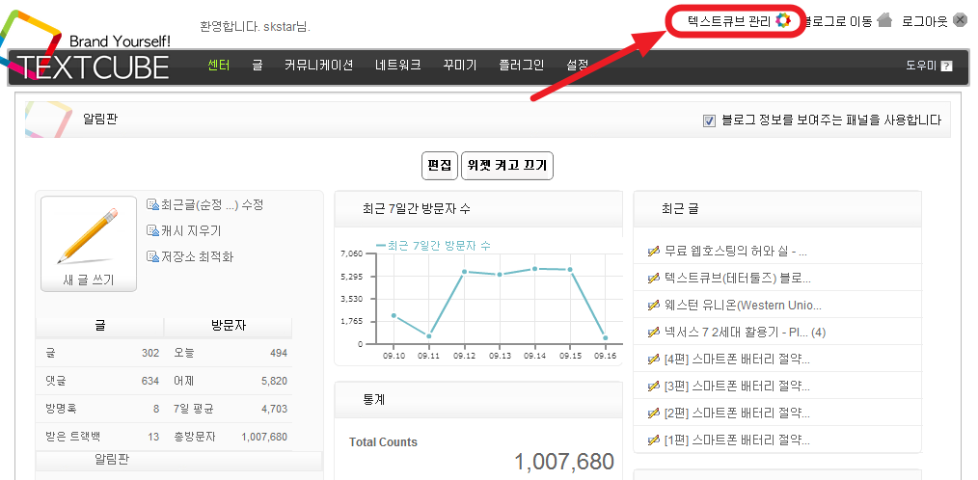Click yesterday's visitor count 5,820
The height and width of the screenshot is (480, 978).
click(x=275, y=381)
